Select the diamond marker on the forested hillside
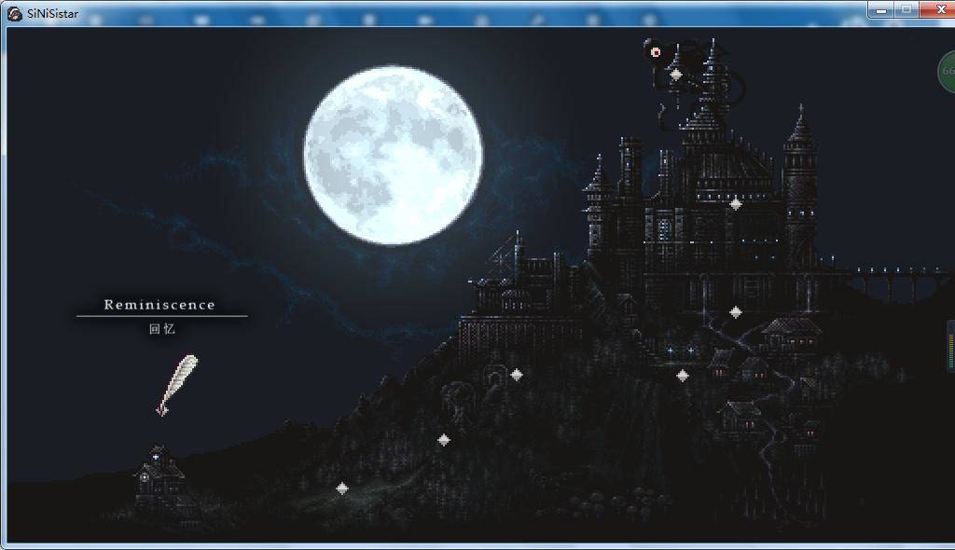 (x=444, y=440)
